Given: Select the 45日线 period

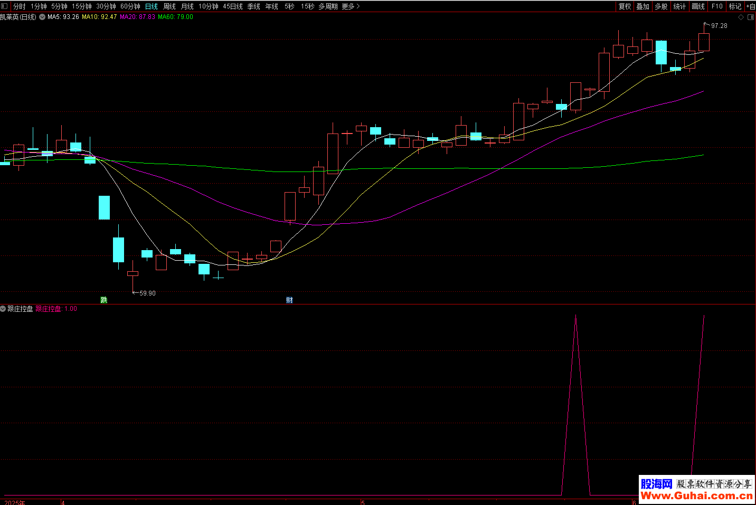Looking at the screenshot, I should coord(233,6).
